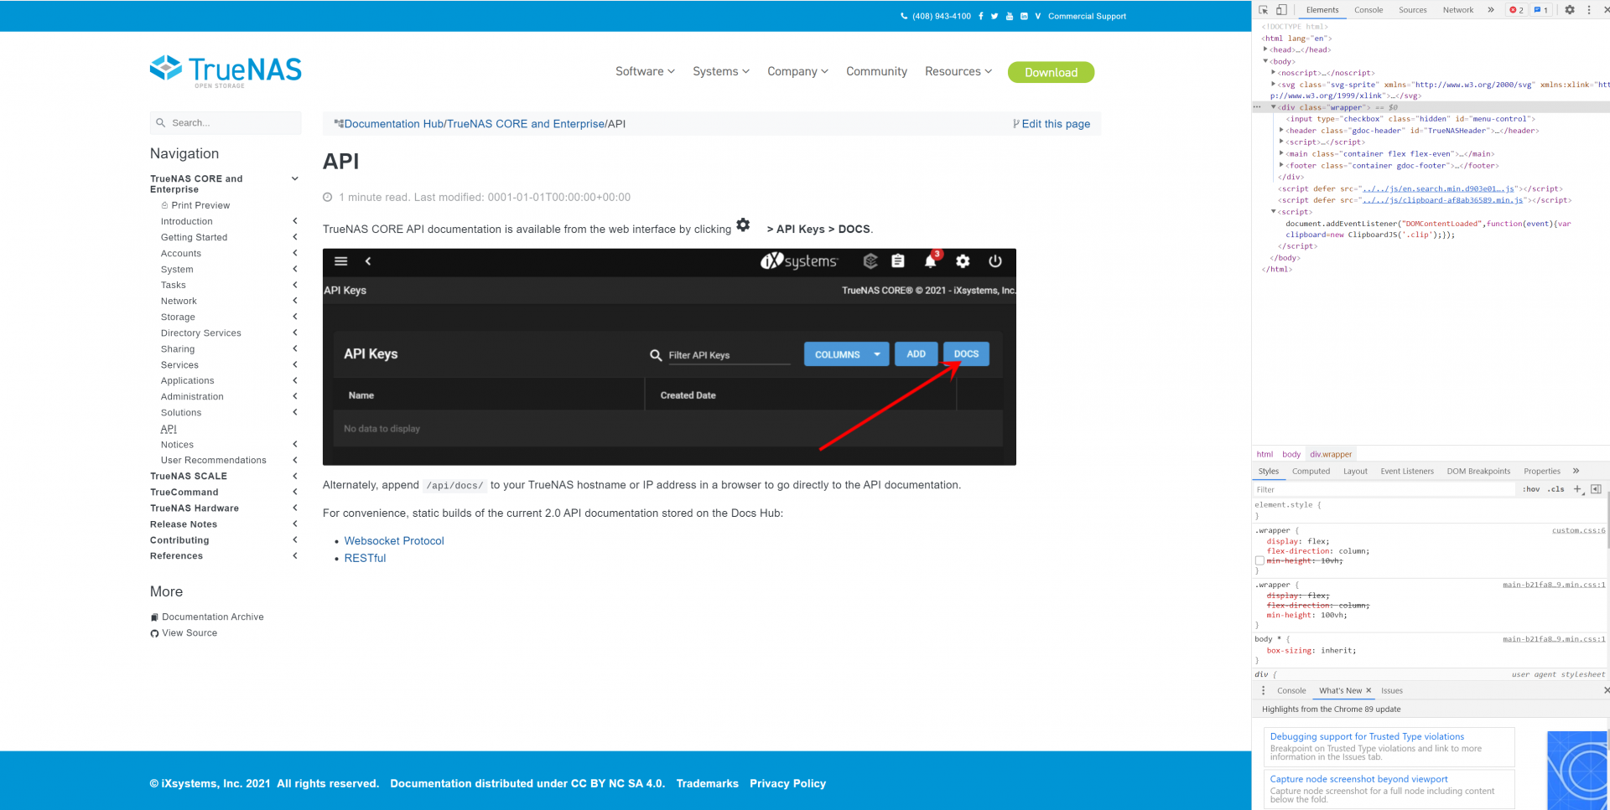Collapse the body element in DOM tree
Screen dimensions: 1610x810
click(1265, 61)
